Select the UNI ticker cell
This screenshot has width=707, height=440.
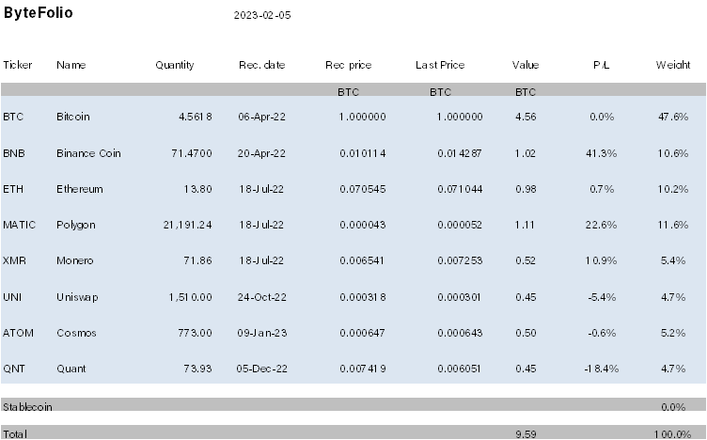pyautogui.click(x=11, y=297)
